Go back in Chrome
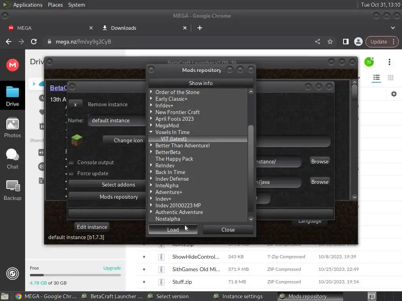Viewport: 402px width, 301px height. [9, 42]
